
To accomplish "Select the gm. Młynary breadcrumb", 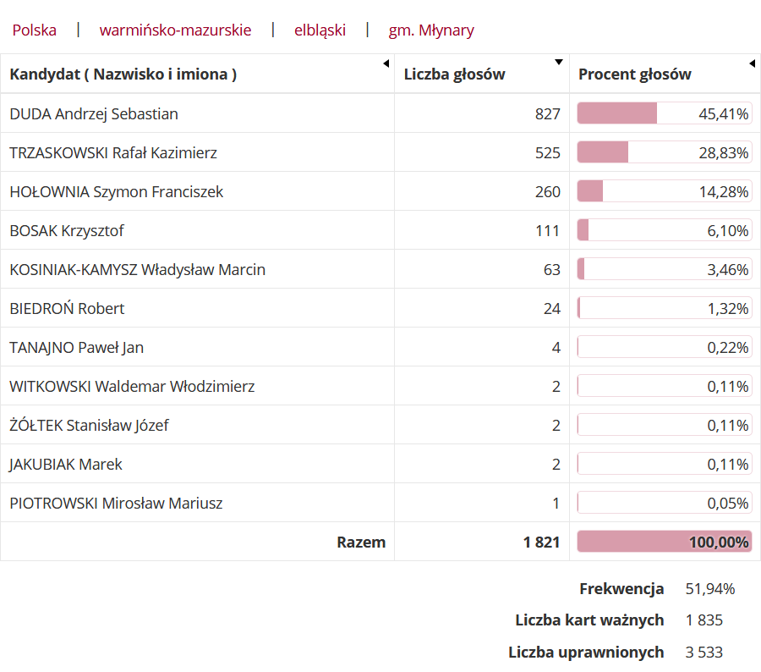I will click(x=431, y=30).
